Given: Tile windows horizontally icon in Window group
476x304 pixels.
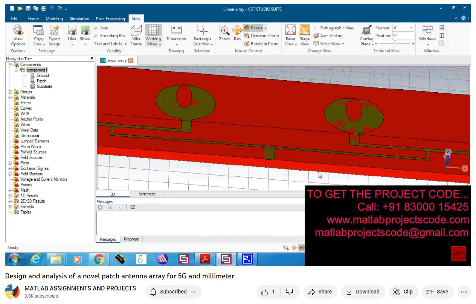Looking at the screenshot, I should point(442,28).
